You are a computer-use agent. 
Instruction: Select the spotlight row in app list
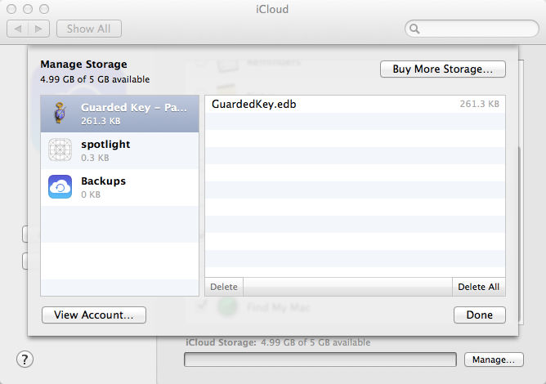click(120, 150)
